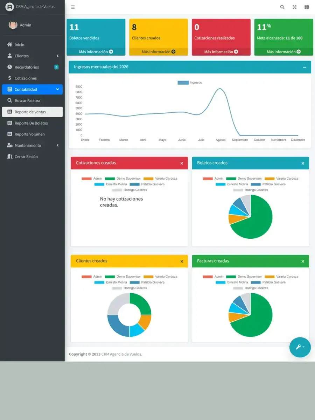The image size is (315, 420).
Task: Toggle Admin legend in Facturas creadas
Action: (x=213, y=276)
